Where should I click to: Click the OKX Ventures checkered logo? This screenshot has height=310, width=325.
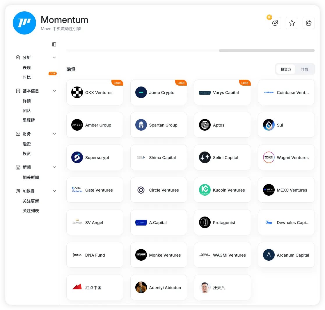(x=77, y=92)
